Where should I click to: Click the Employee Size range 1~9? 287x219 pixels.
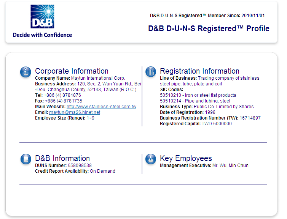(x=91, y=118)
